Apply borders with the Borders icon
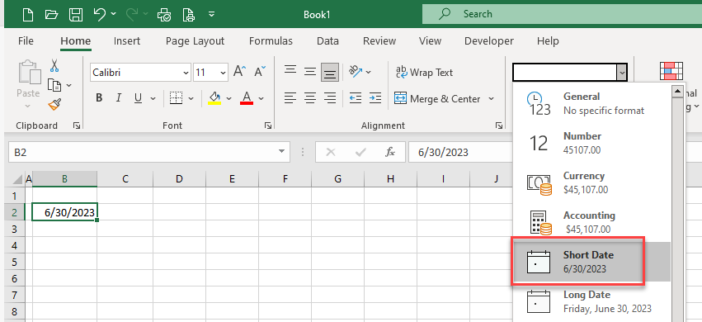Screen dimensions: 702x322 point(177,98)
